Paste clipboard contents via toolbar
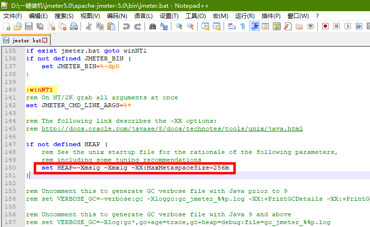 coord(111,26)
